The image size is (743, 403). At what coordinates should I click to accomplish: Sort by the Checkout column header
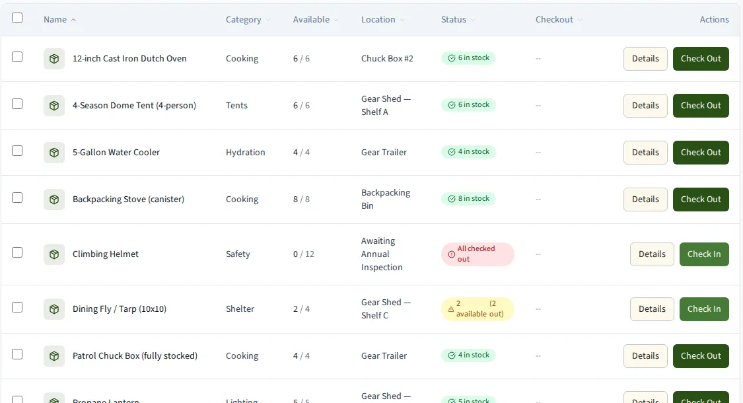(559, 19)
